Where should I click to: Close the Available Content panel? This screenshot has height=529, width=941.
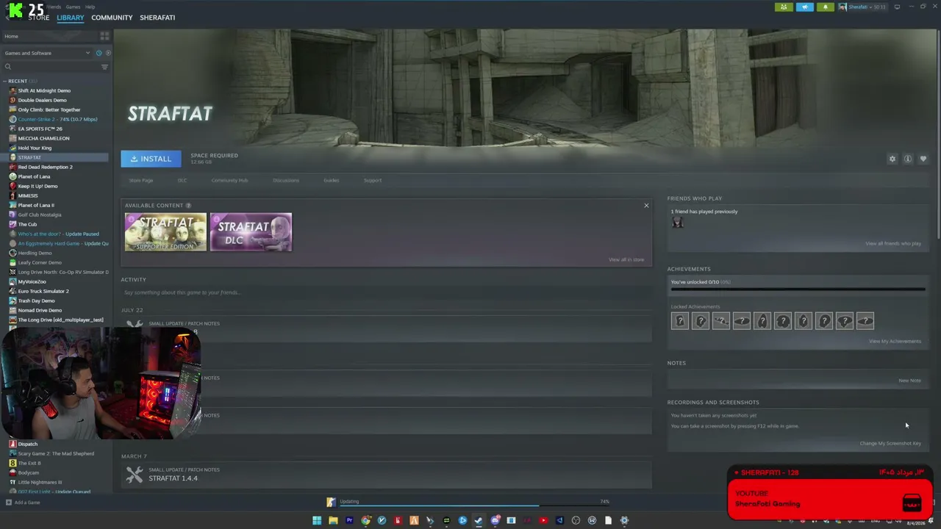point(646,206)
